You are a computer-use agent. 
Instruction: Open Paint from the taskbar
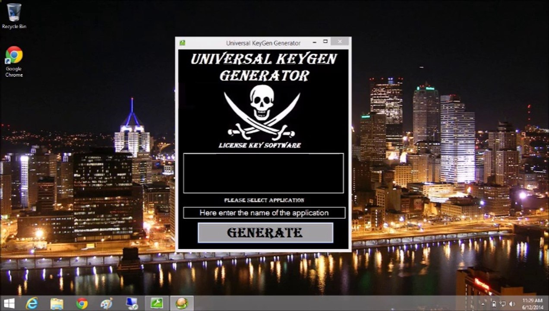(x=106, y=303)
